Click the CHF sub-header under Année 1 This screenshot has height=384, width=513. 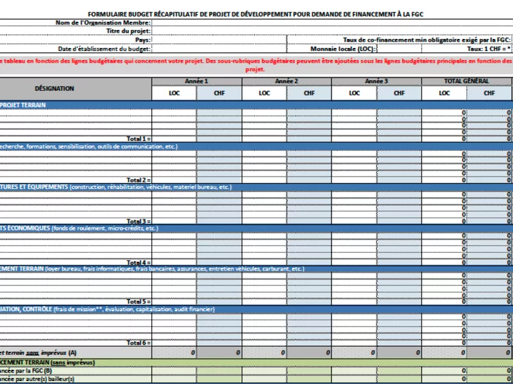[219, 93]
